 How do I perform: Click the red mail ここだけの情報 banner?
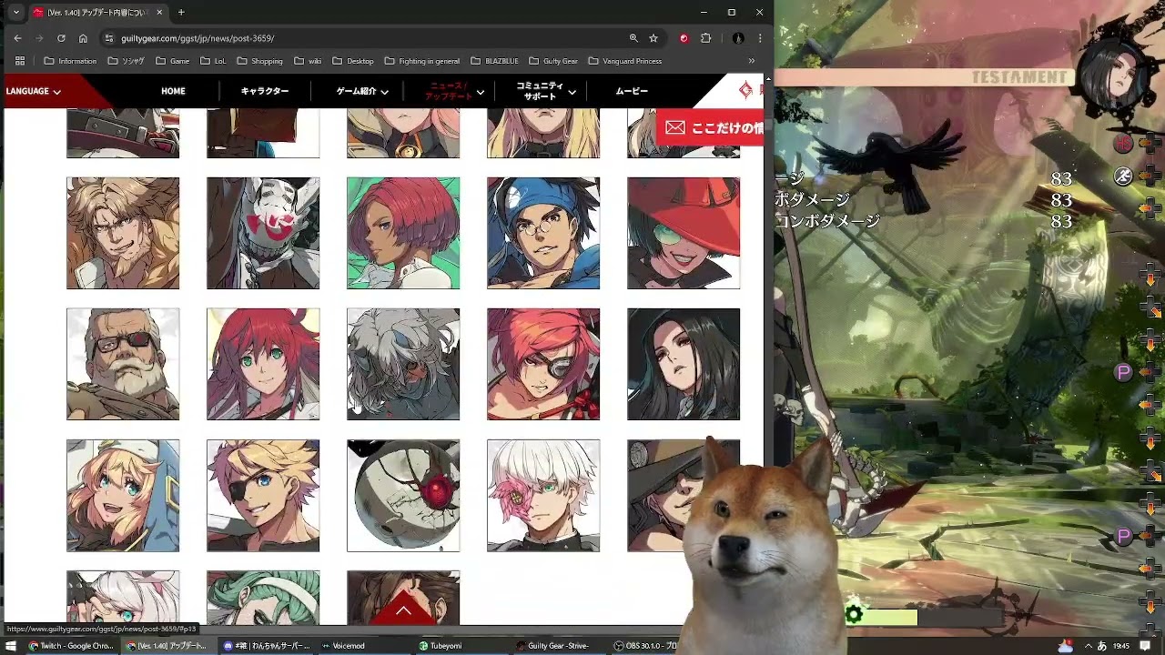(x=711, y=128)
